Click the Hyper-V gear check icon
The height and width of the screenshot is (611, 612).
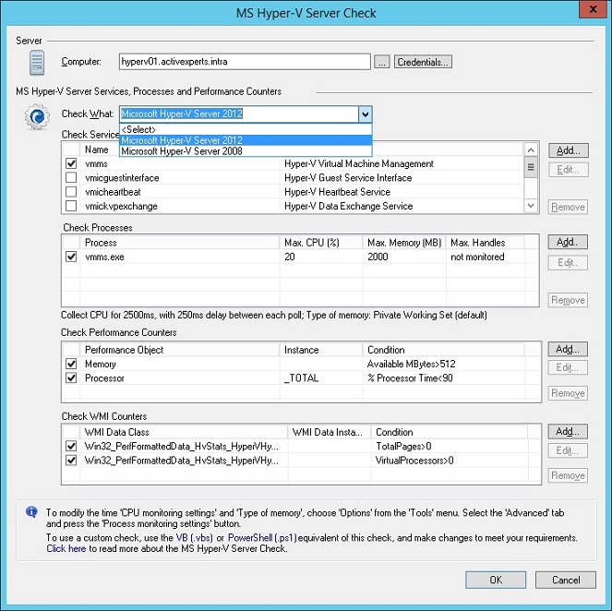pos(37,116)
